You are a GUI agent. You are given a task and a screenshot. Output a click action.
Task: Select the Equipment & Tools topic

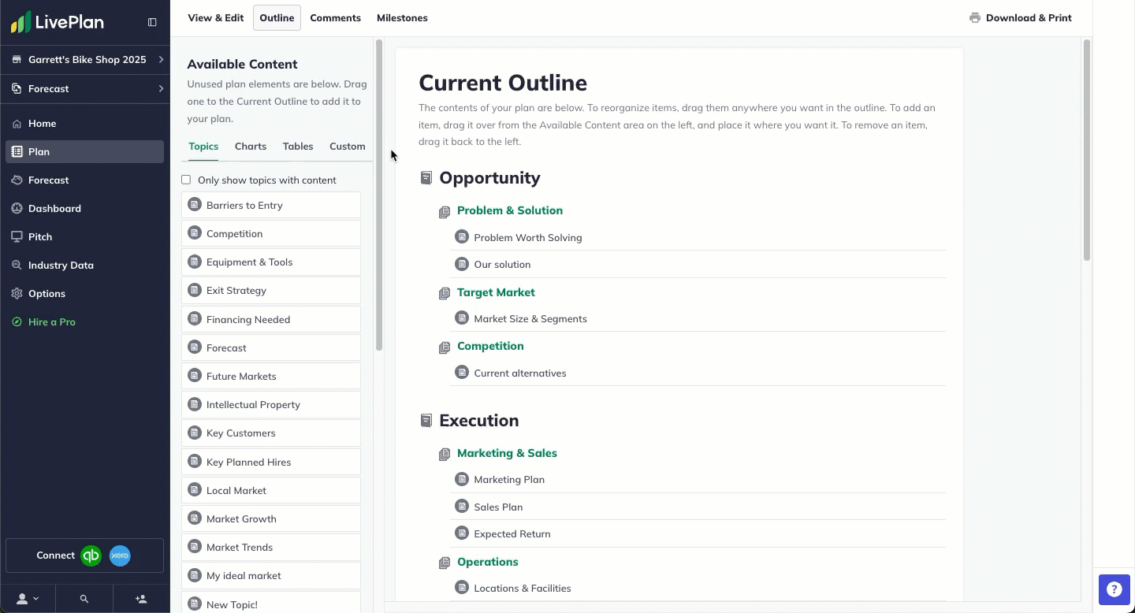pos(271,262)
